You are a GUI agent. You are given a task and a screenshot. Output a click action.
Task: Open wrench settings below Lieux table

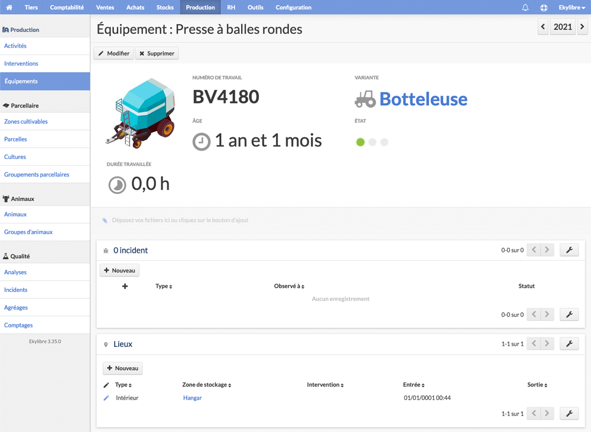pos(569,414)
